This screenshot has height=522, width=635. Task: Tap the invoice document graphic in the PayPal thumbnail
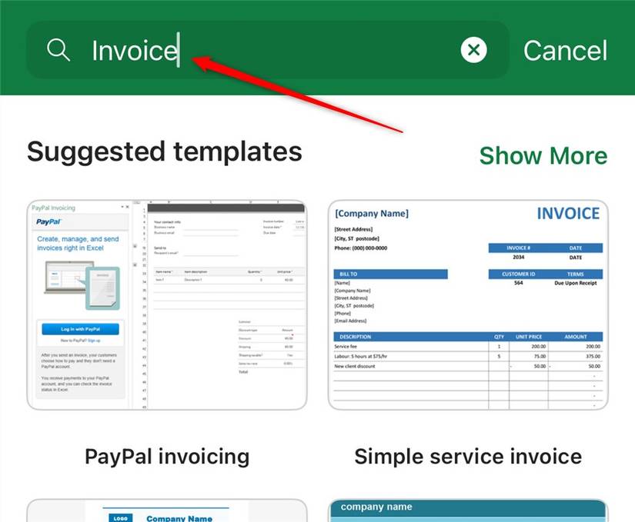pyautogui.click(x=102, y=286)
